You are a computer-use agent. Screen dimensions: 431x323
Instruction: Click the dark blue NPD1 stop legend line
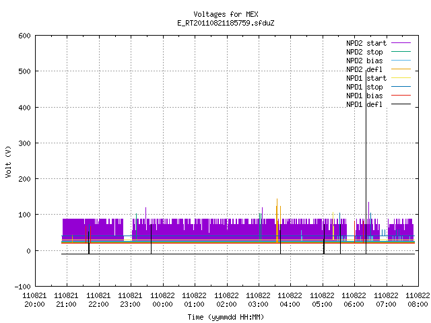click(x=401, y=87)
